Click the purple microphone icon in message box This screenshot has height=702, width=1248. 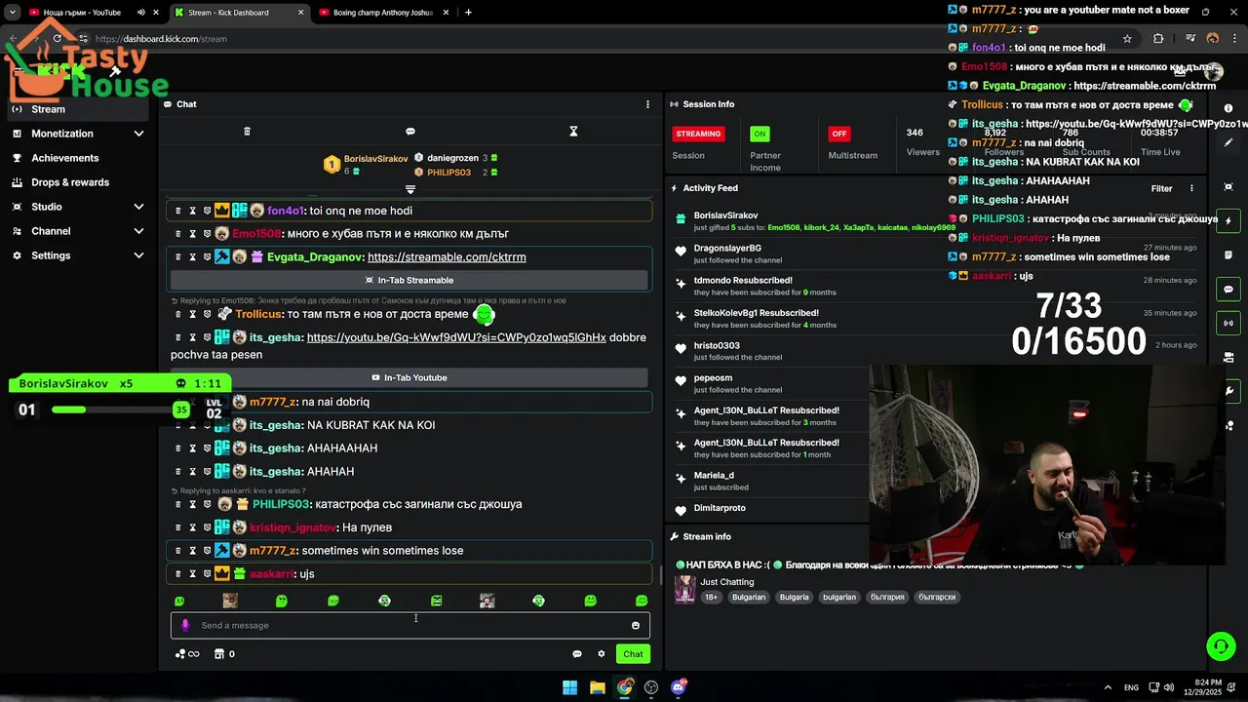click(x=185, y=626)
